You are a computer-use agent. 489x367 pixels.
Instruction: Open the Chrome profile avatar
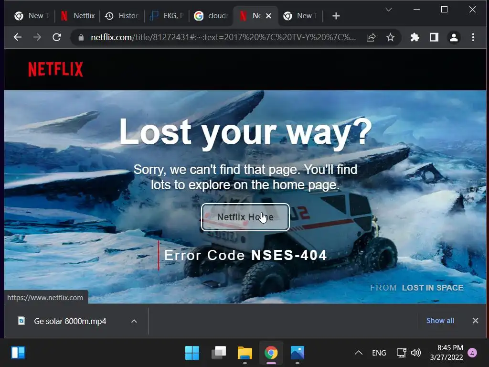454,37
